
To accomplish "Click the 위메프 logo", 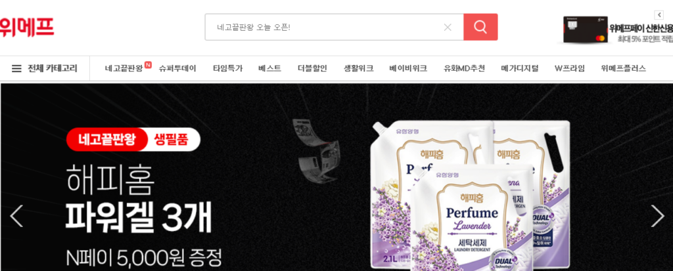I will [26, 27].
